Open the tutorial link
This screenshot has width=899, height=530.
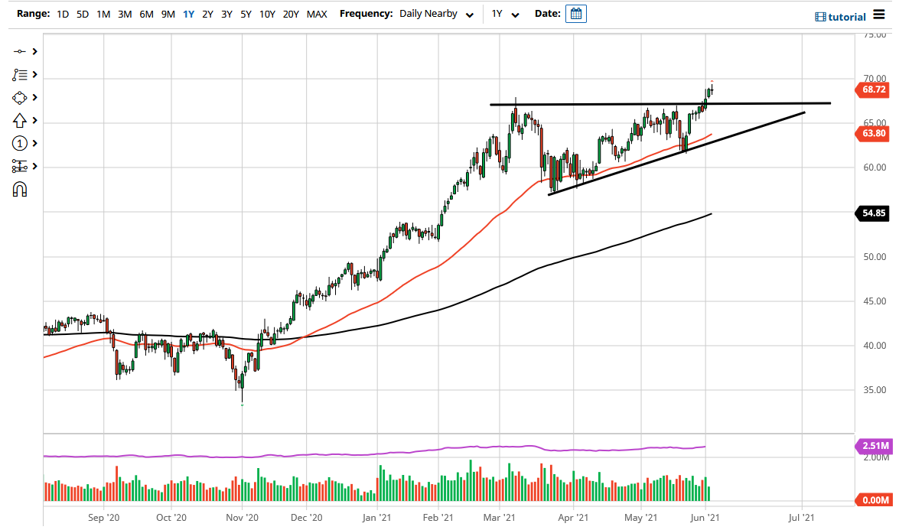845,16
